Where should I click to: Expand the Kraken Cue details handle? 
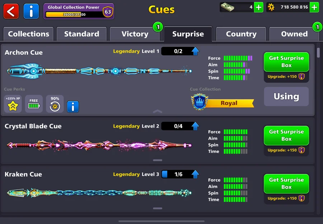click(158, 208)
